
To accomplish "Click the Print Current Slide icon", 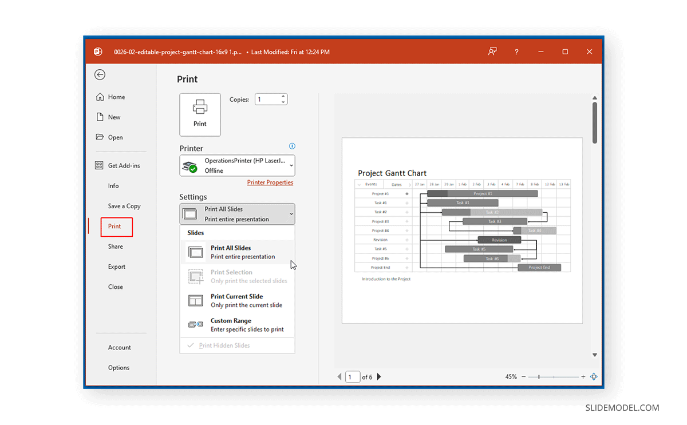I will (196, 300).
